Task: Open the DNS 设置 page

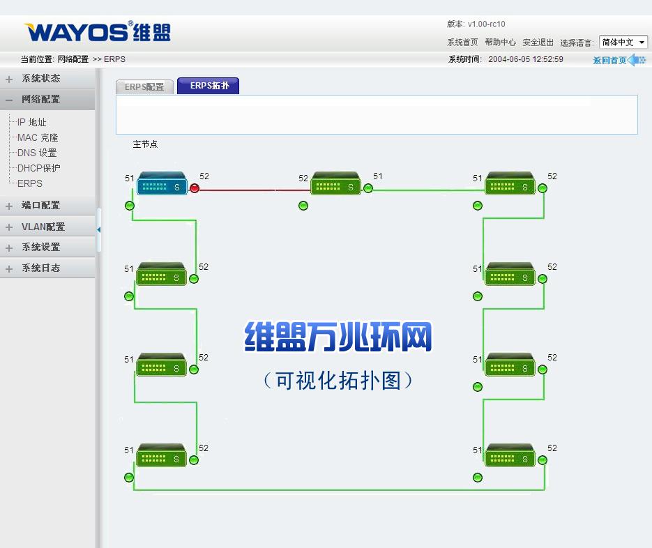Action: click(37, 153)
